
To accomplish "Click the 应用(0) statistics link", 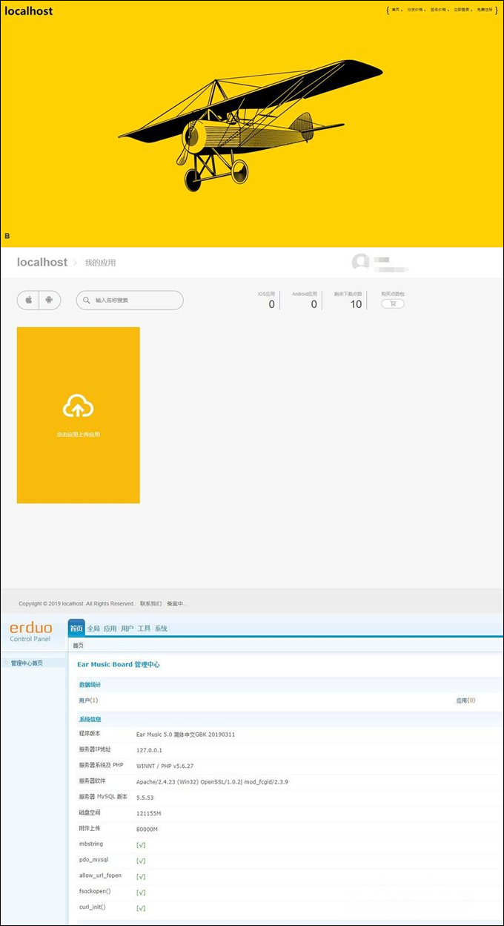I will (x=465, y=700).
